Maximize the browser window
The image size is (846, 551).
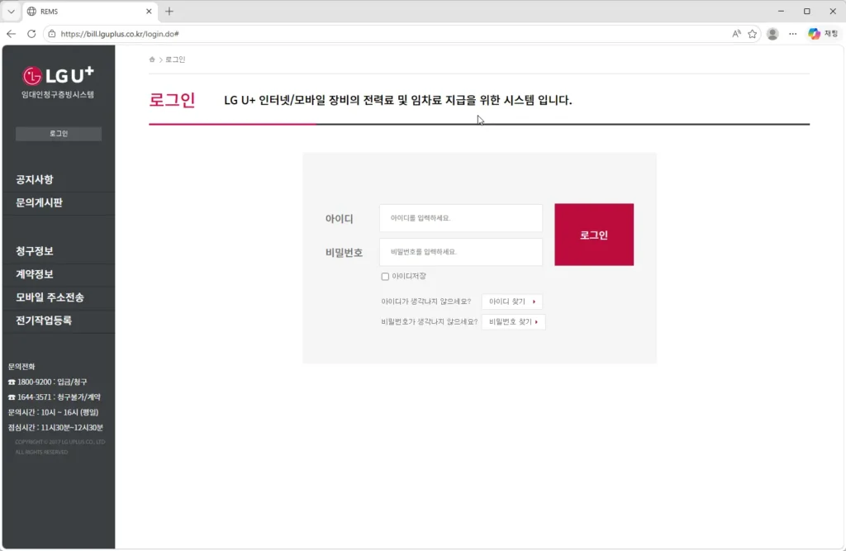(807, 12)
